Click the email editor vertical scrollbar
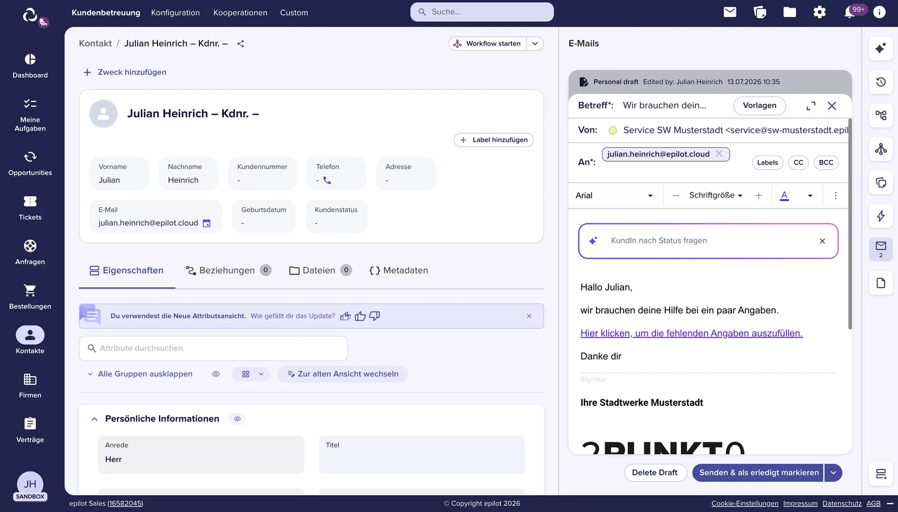 pyautogui.click(x=850, y=225)
